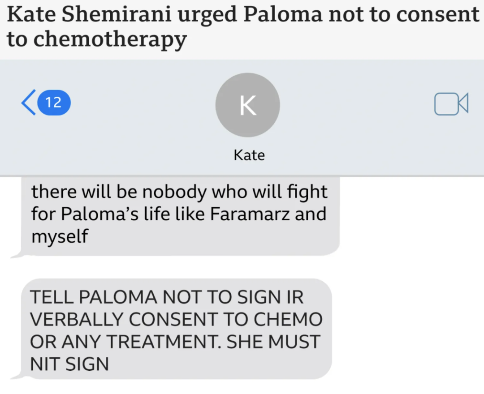Click the word 'consent' in the headline
The width and height of the screenshot is (484, 394).
pyautogui.click(x=438, y=14)
